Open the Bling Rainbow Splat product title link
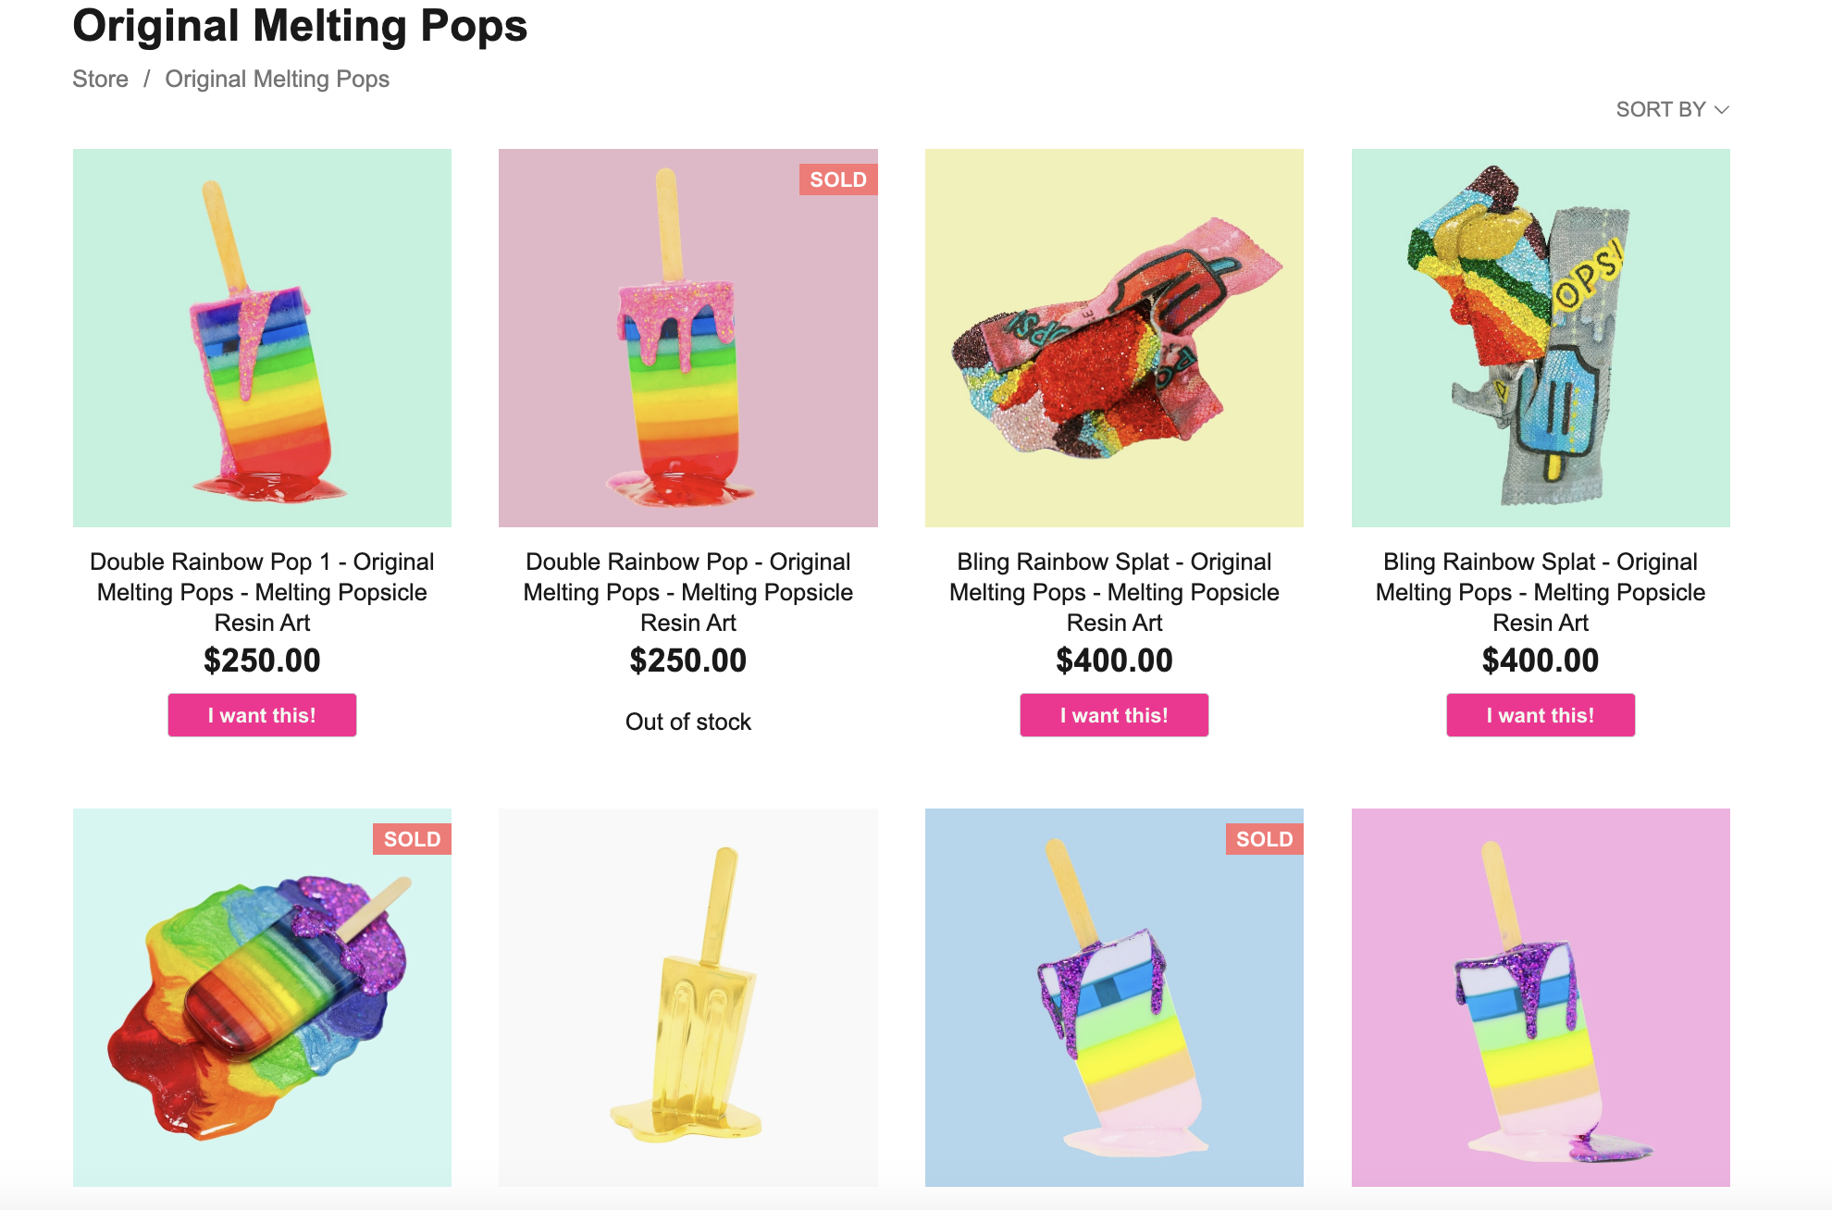Image resolution: width=1832 pixels, height=1210 pixels. pyautogui.click(x=1113, y=591)
